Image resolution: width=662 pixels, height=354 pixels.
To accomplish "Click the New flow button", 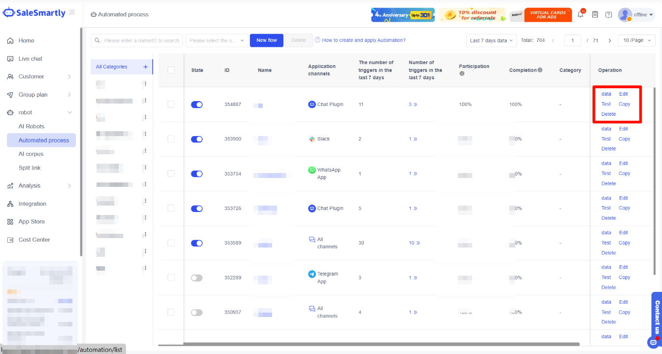I will coord(267,40).
